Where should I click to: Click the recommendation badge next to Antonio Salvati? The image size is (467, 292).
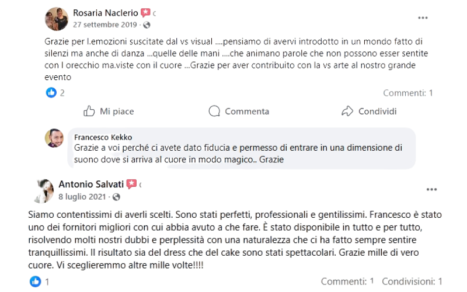(131, 184)
